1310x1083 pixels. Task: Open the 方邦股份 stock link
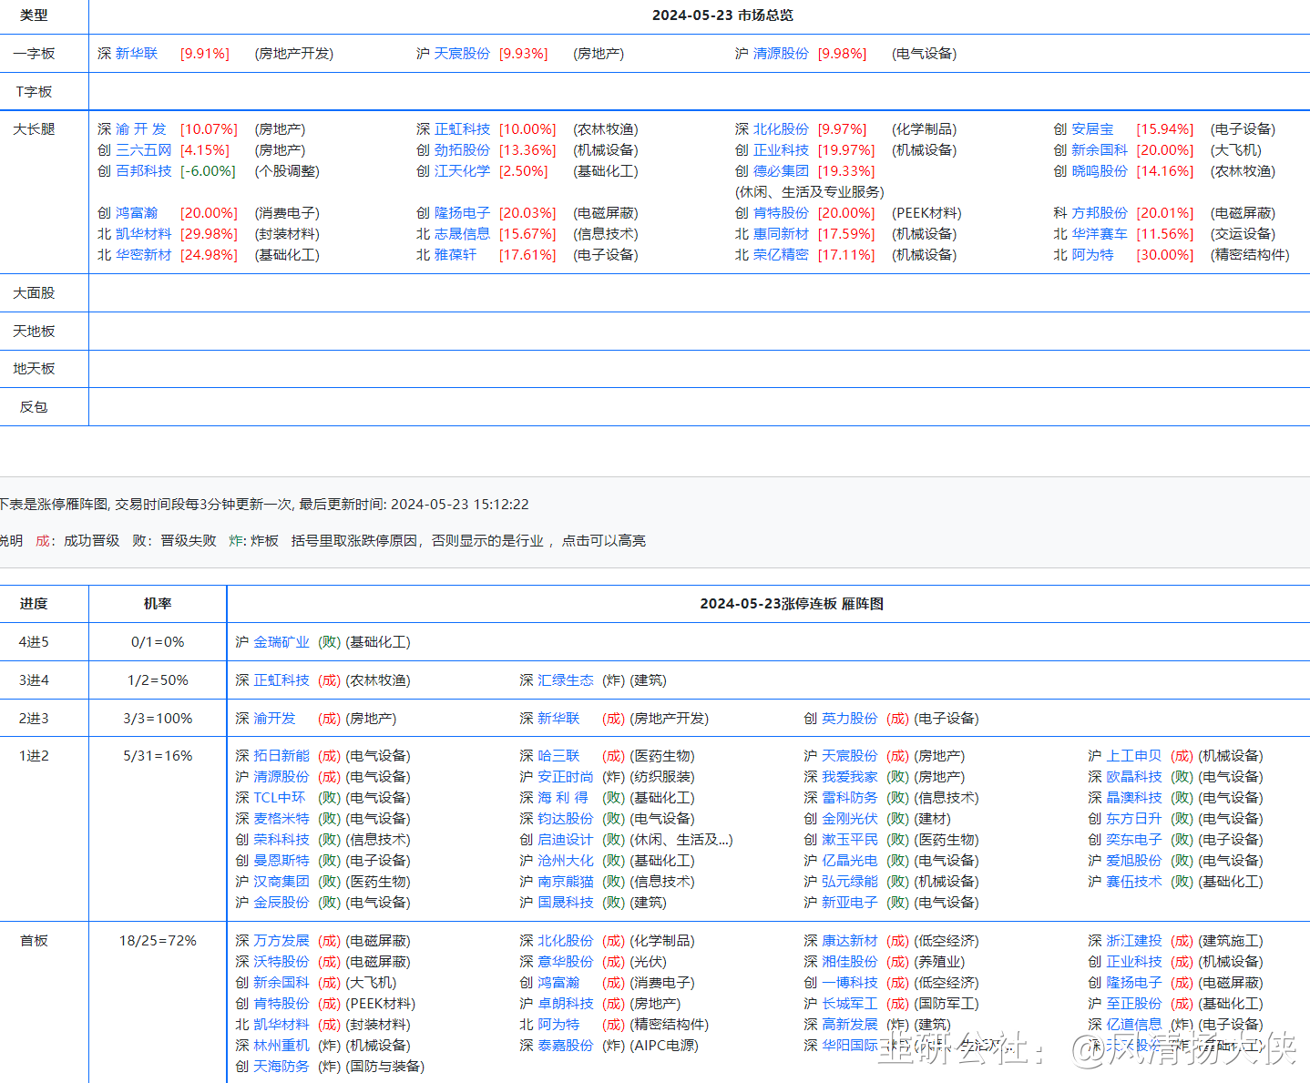1100,213
